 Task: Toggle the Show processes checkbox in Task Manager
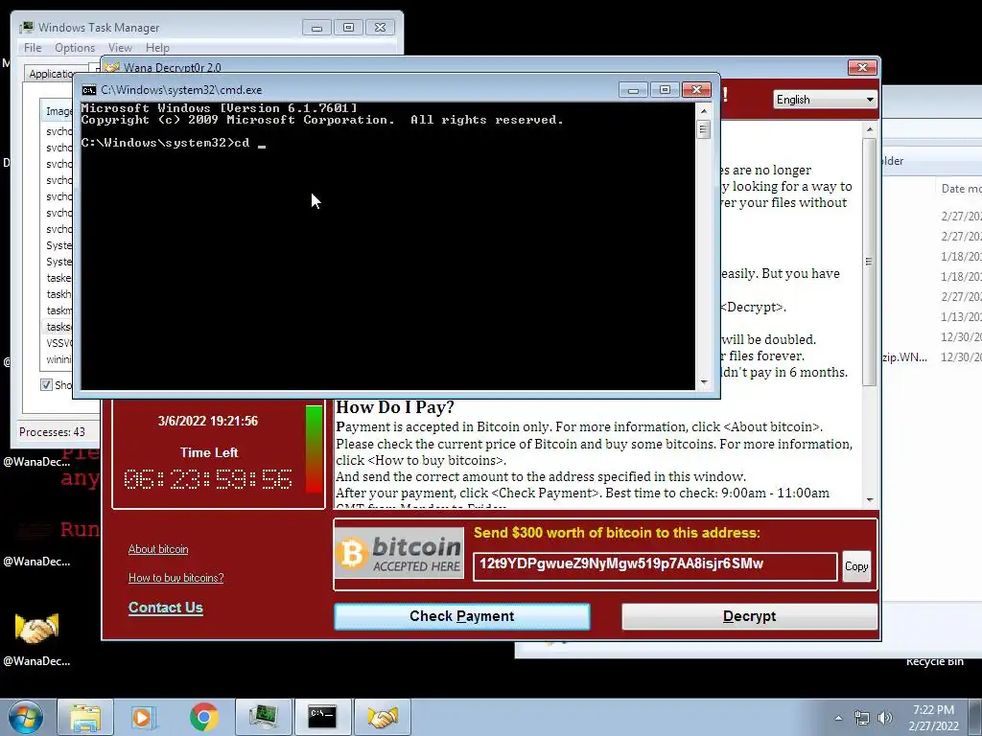pyautogui.click(x=46, y=385)
